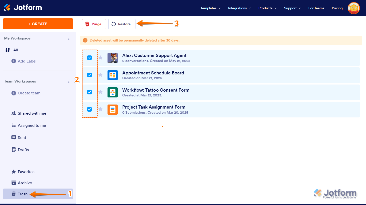
Task: Open your profile avatar menu
Action: click(354, 8)
